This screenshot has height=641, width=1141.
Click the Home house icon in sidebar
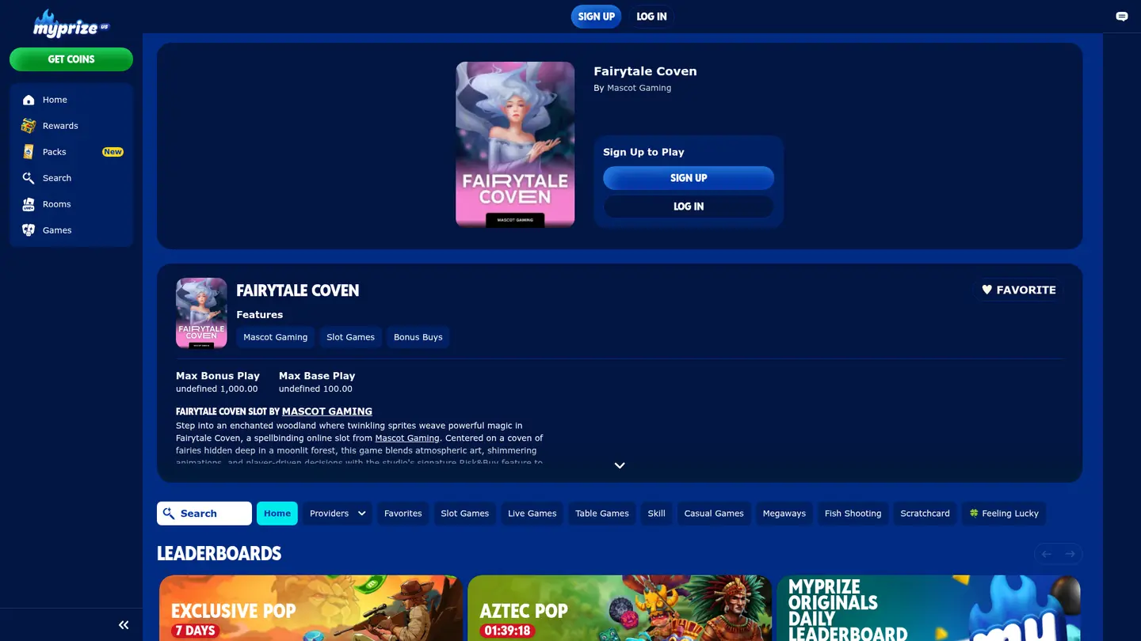pos(29,100)
